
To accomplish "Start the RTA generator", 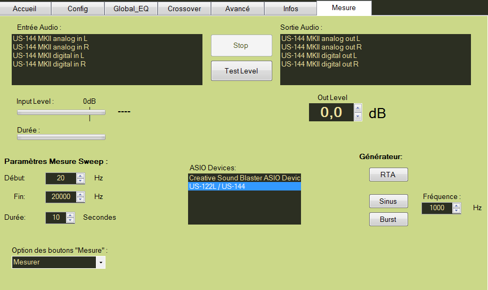I will [x=388, y=175].
